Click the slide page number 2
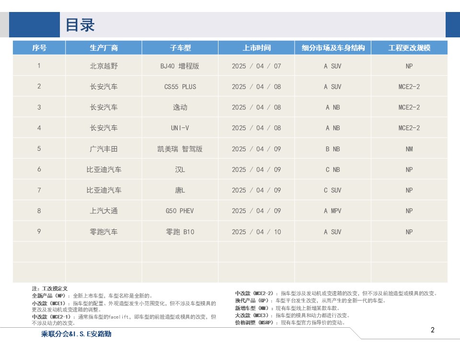 [433, 330]
